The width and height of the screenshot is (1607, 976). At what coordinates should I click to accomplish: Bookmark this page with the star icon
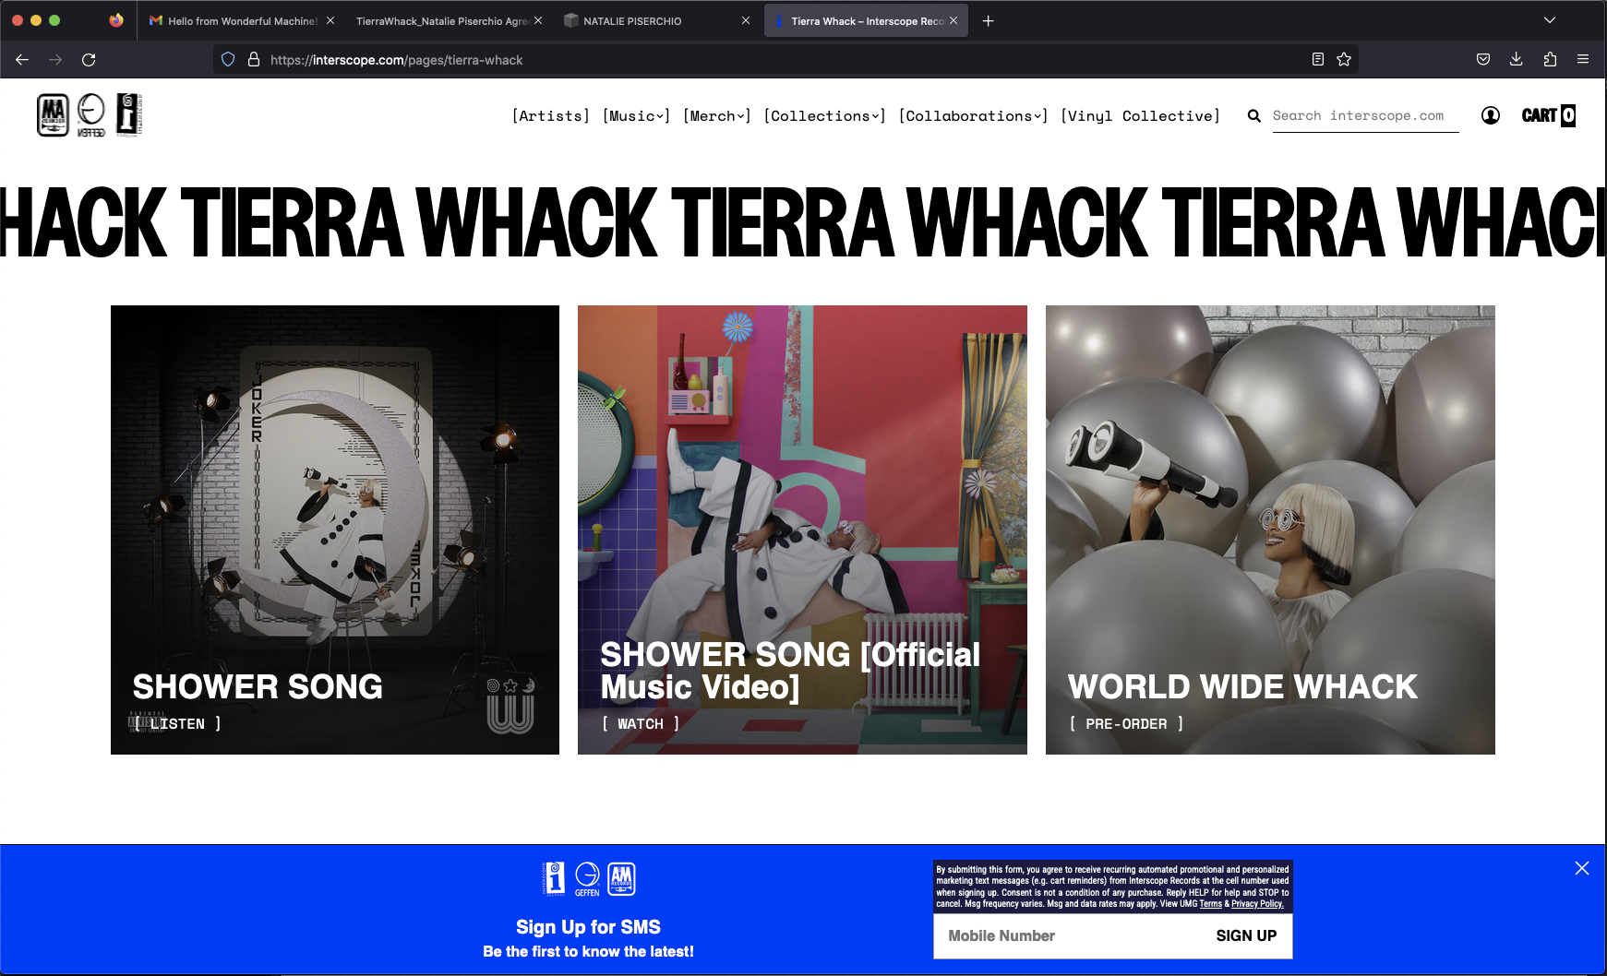pyautogui.click(x=1344, y=60)
